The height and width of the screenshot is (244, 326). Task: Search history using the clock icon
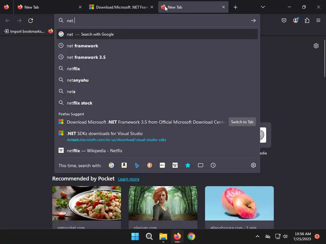coord(213,165)
